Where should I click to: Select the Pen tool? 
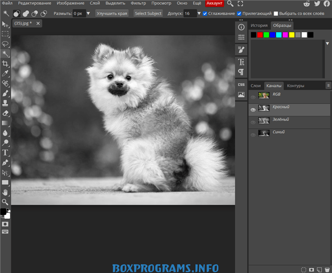point(5,163)
